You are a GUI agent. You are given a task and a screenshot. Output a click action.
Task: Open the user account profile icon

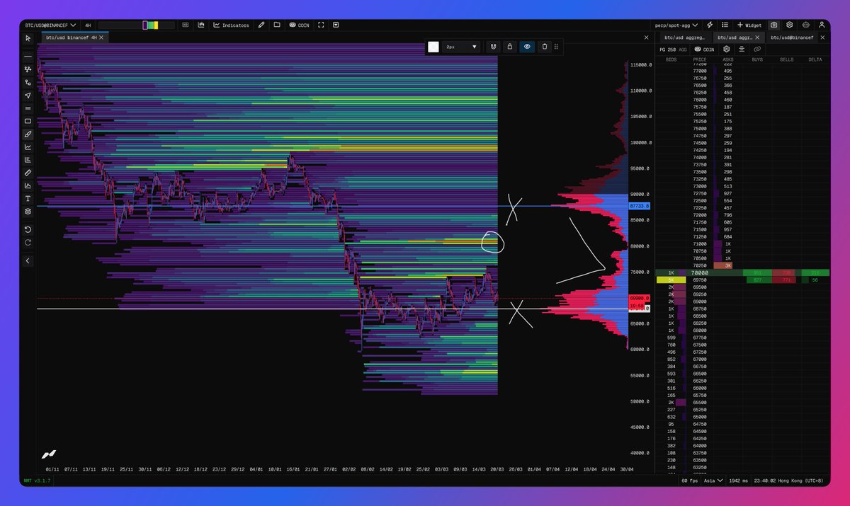pyautogui.click(x=822, y=25)
